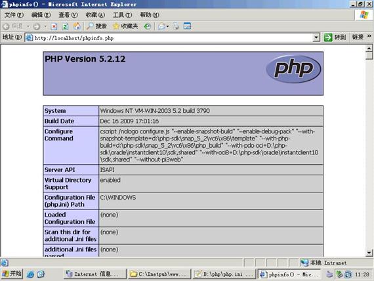Click the page icon in address bar
The image size is (374, 281).
click(x=29, y=37)
